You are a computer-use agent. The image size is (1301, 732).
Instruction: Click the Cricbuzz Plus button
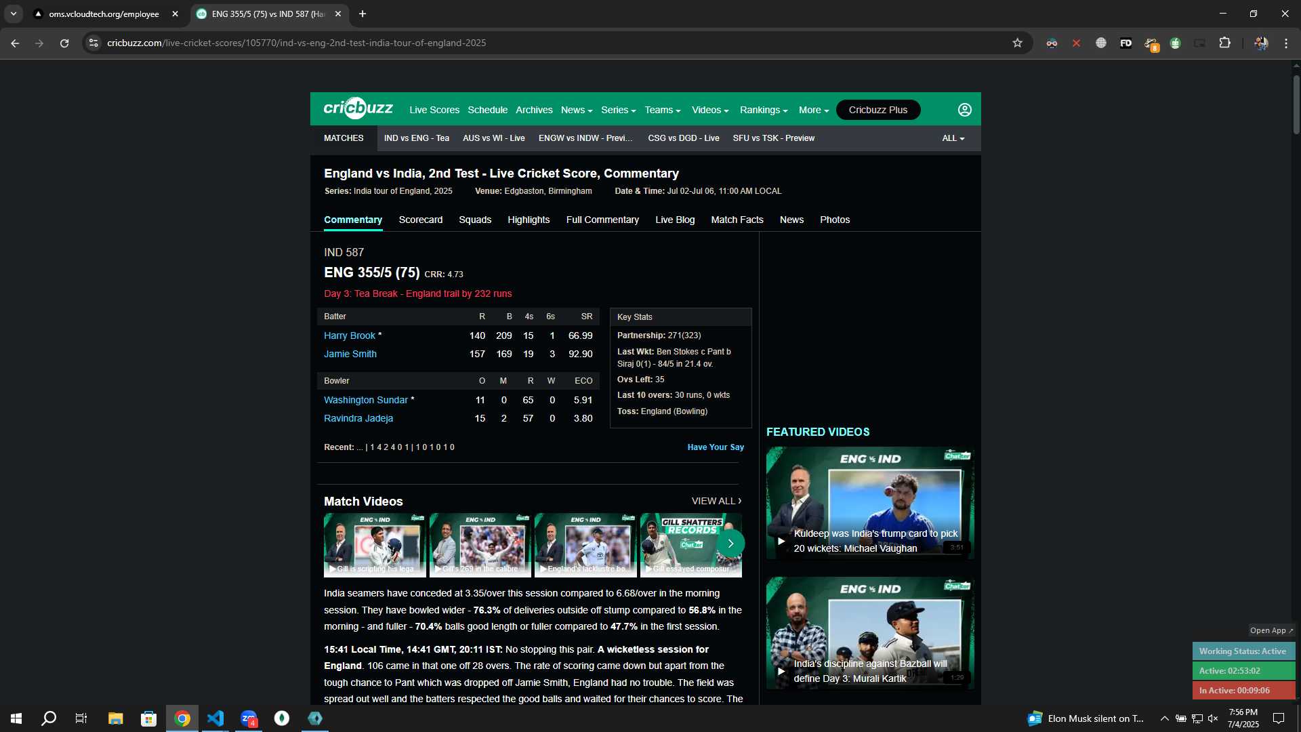pos(878,110)
